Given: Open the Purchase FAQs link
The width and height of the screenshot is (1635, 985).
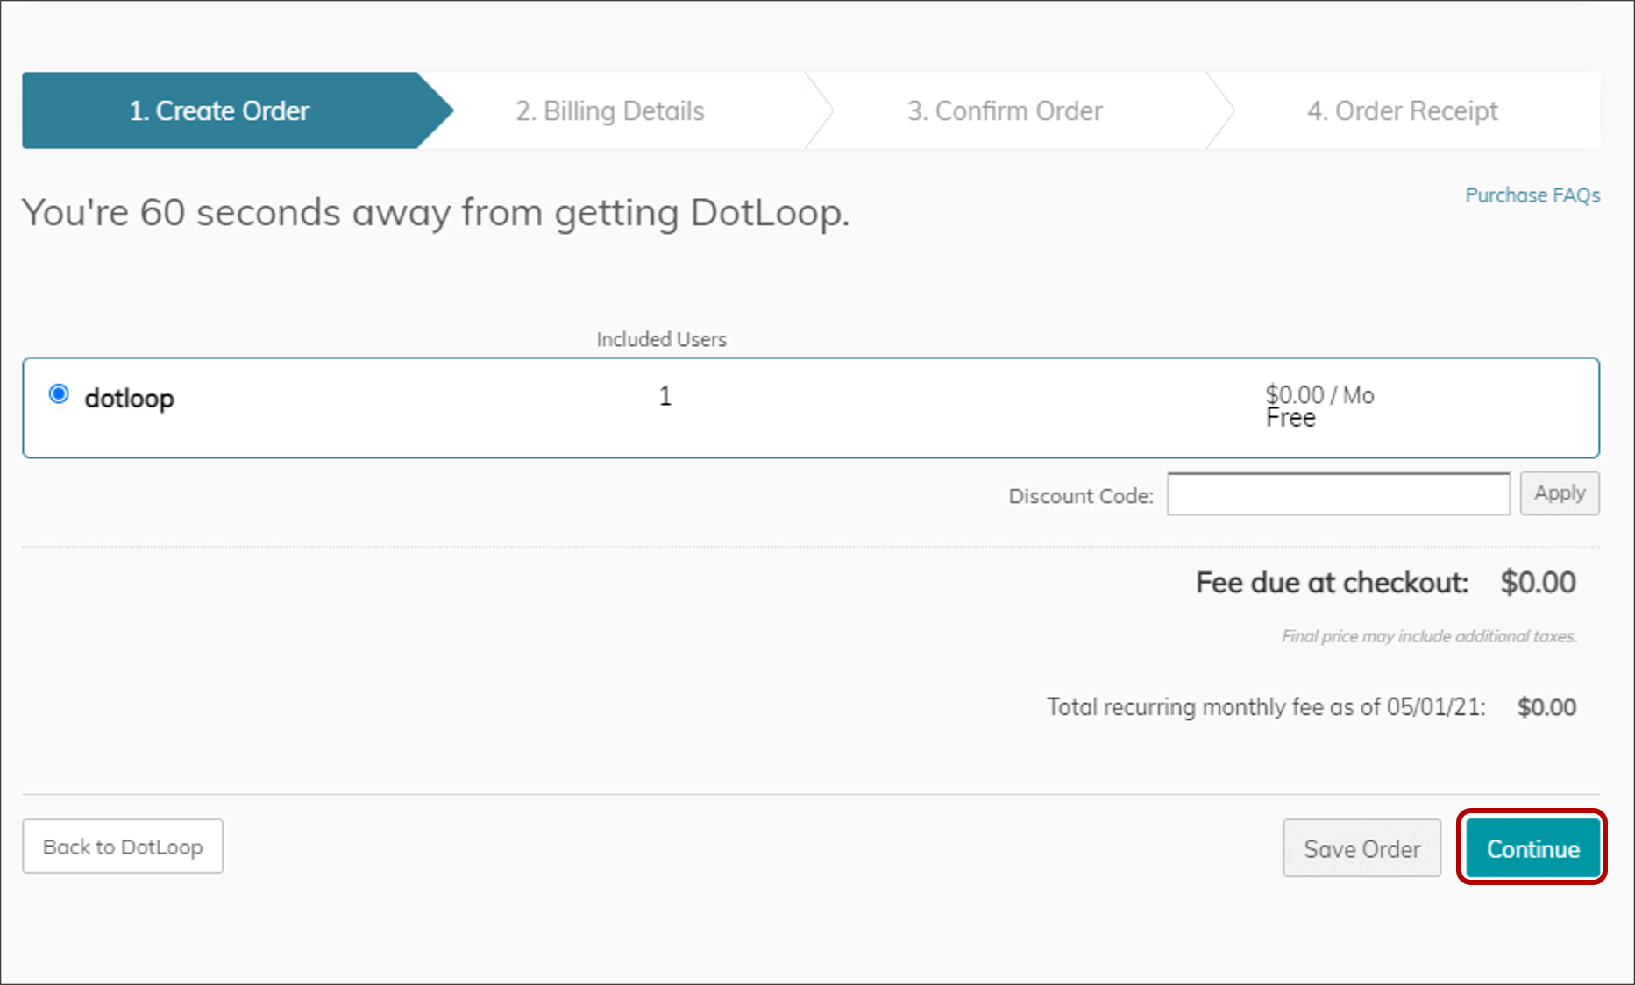Looking at the screenshot, I should (x=1532, y=195).
